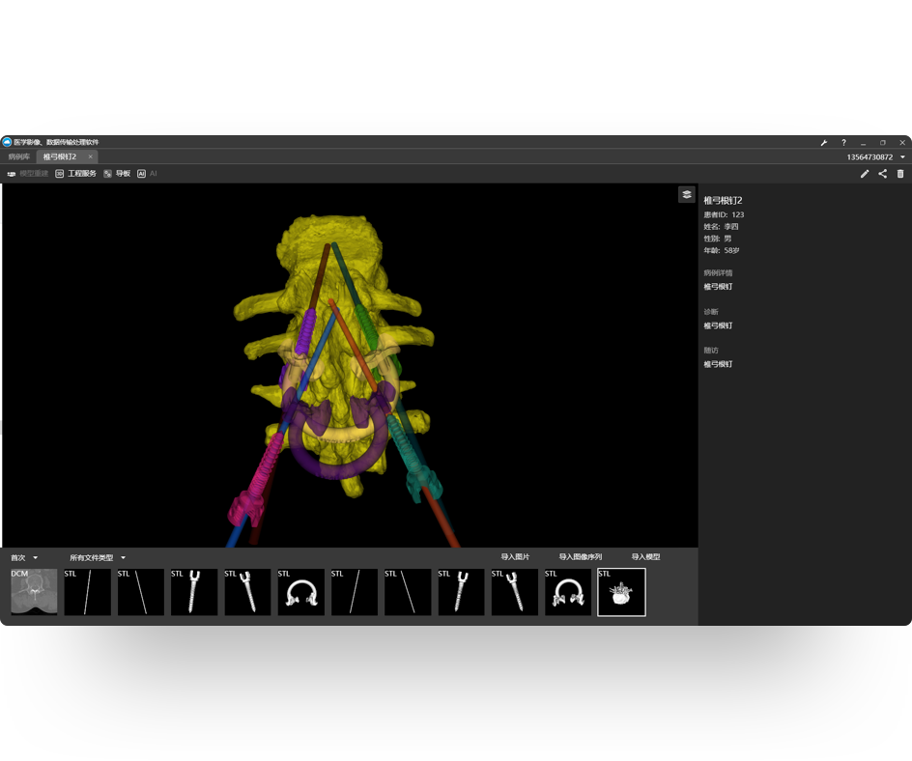Screen dimensions: 912x761
Task: Open the 所有文件类型 file type dropdown
Action: [98, 557]
